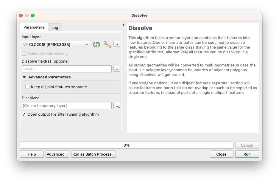Open the CLC2018 input layer dropdown
Screen dimensions: 279x183
point(56,44)
